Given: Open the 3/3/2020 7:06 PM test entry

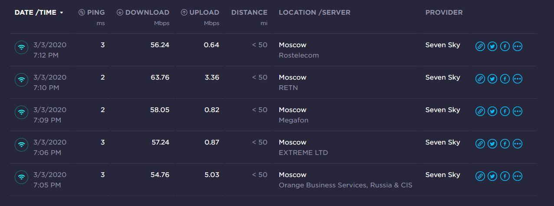Looking at the screenshot, I should click(x=50, y=147).
